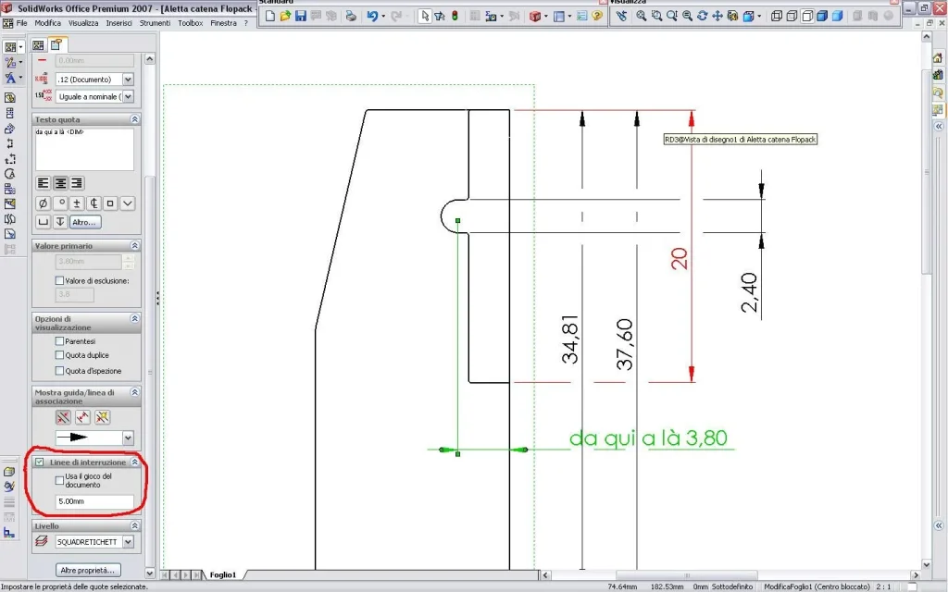Select outside arrows witness-line option
Image resolution: width=948 pixels, height=592 pixels.
click(63, 417)
